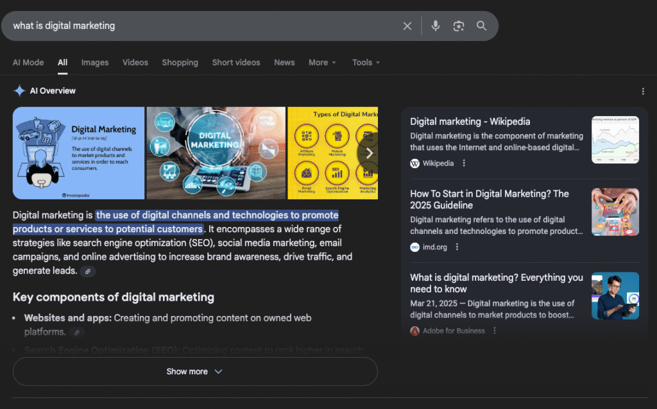The width and height of the screenshot is (657, 409).
Task: Expand the More search filters dropdown
Action: coord(322,63)
